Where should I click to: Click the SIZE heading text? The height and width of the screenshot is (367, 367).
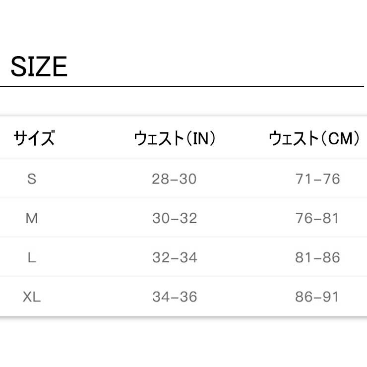point(39,66)
